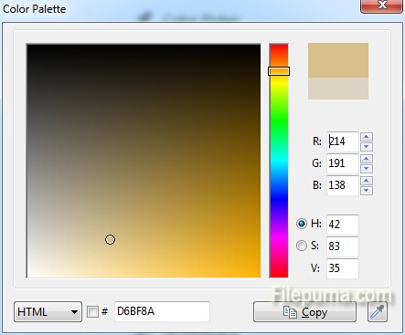Open the HTML format dropdown
405x335 pixels.
[x=48, y=312]
